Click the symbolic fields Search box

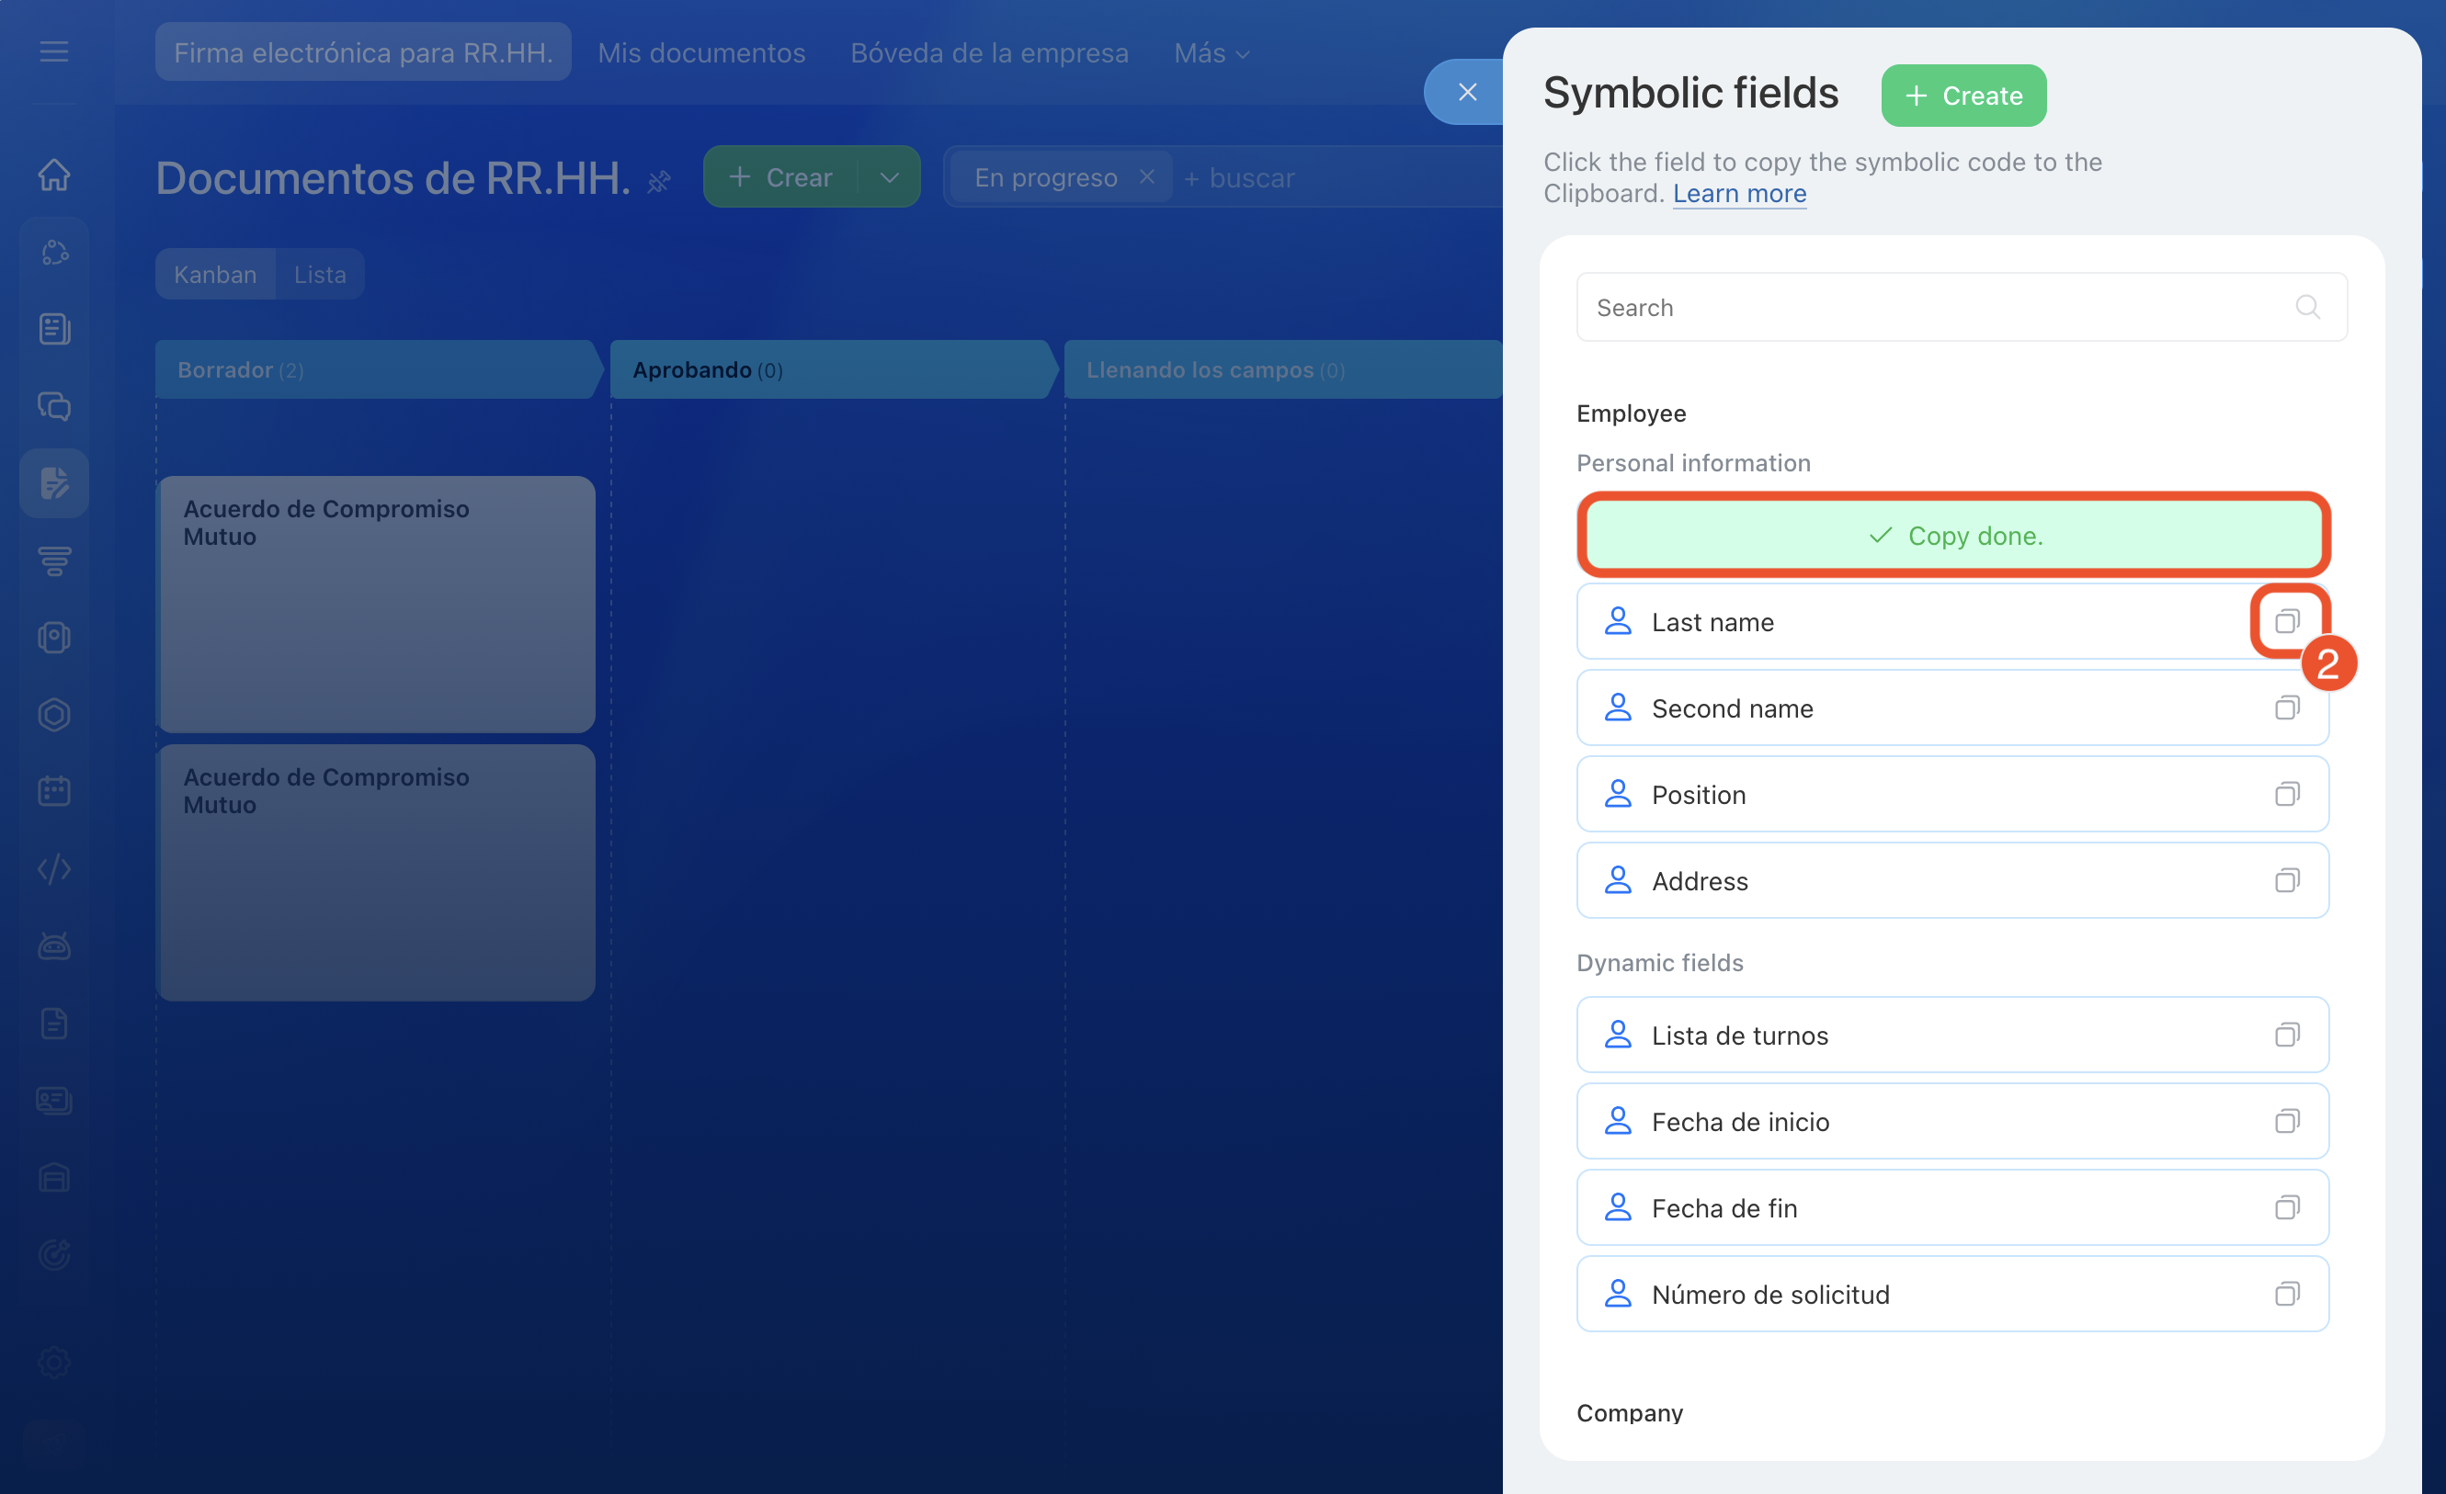[1936, 308]
